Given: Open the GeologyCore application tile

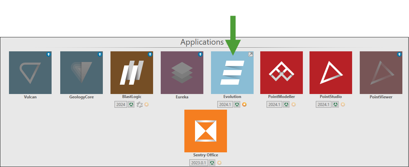Looking at the screenshot, I should (82, 73).
